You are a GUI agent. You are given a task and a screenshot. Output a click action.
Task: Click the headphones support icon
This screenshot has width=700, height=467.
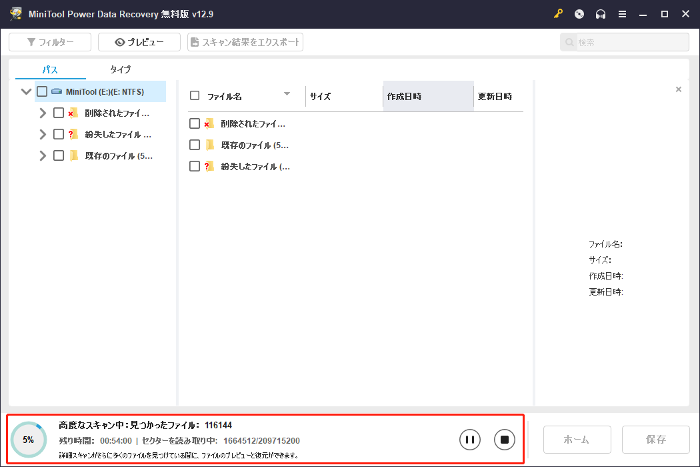tap(601, 14)
